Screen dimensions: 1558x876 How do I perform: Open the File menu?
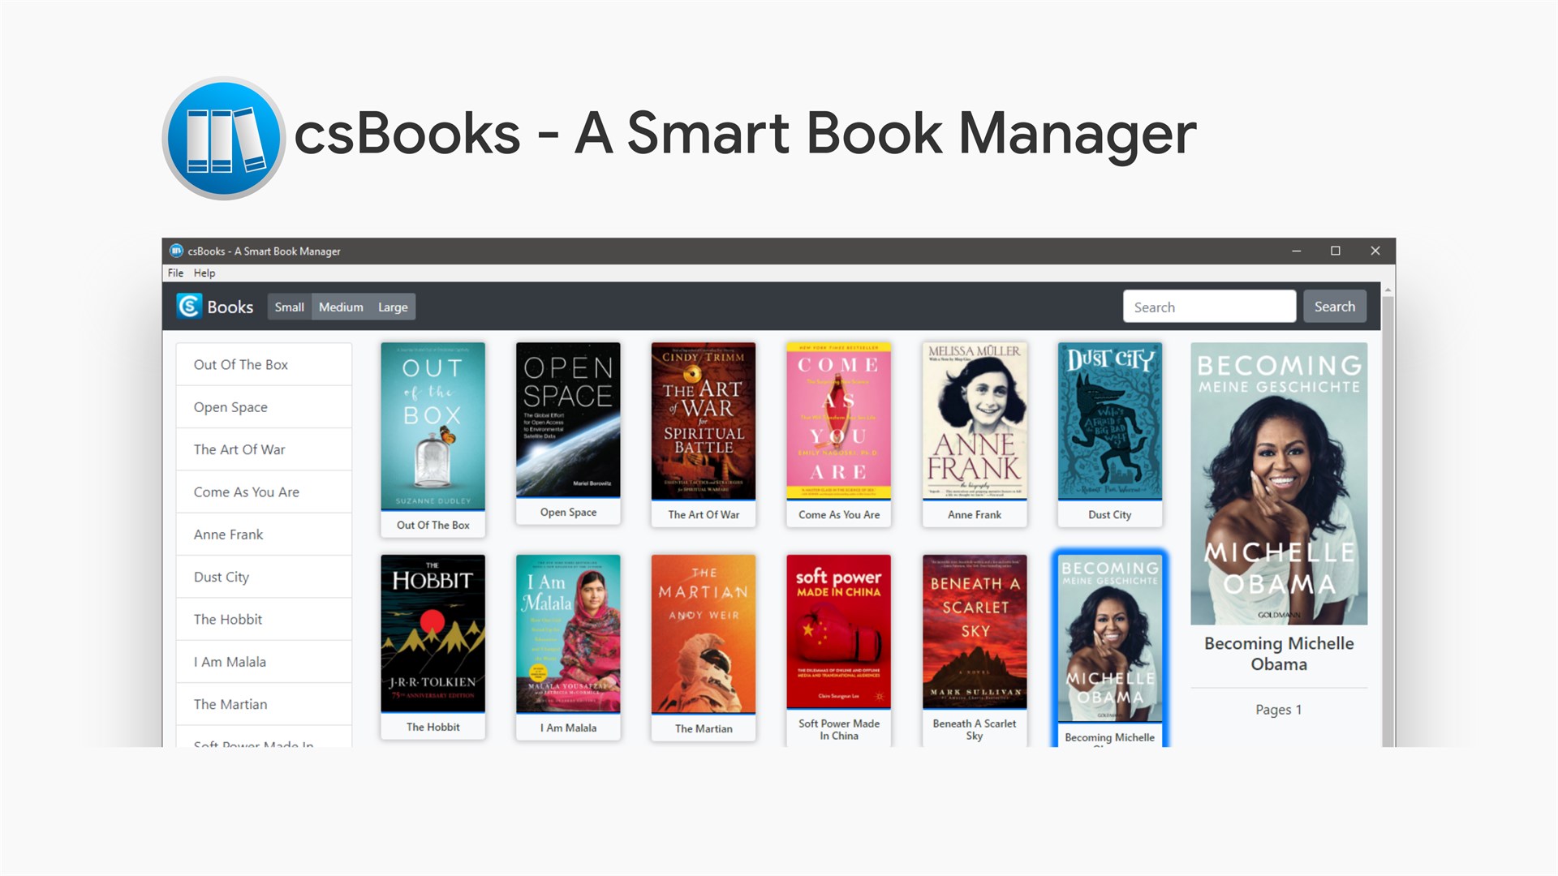(175, 273)
